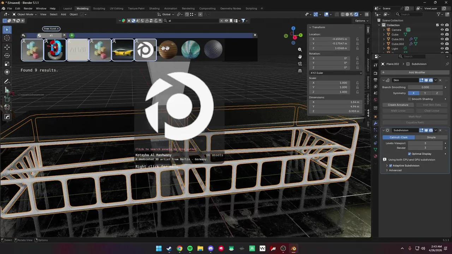The height and width of the screenshot is (254, 452).
Task: Switch to material preview shading
Action: 352,14
